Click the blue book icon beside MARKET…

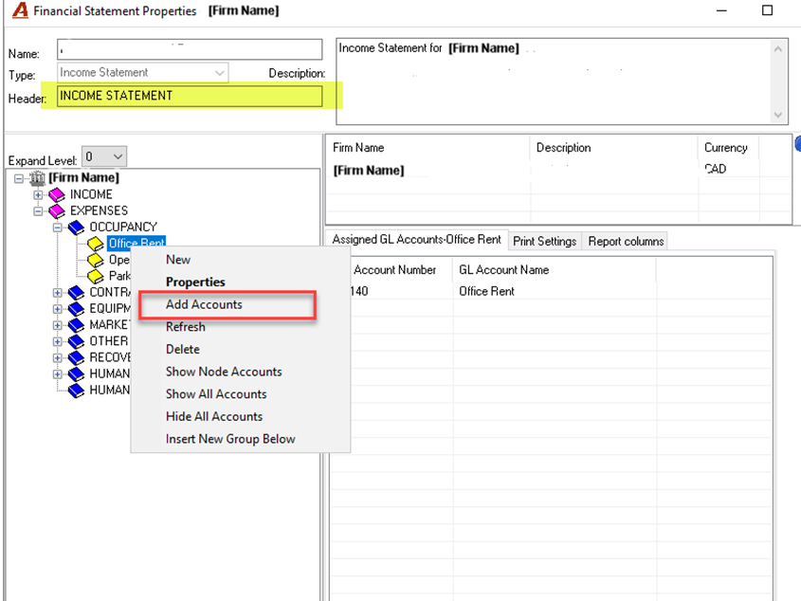pyautogui.click(x=76, y=325)
